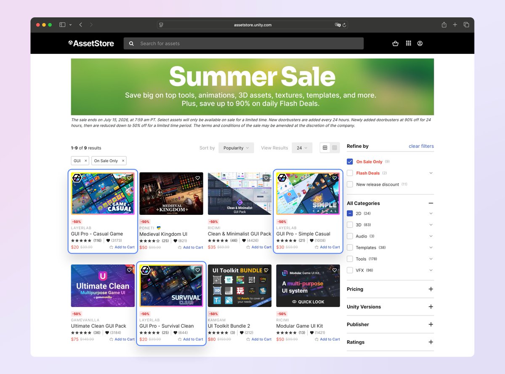Image resolution: width=505 pixels, height=374 pixels.
Task: Reload the page with refresh icon
Action: coord(345,25)
